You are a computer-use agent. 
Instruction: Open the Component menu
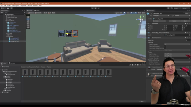(23, 6)
